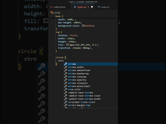Image resolution: width=166 pixels, height=124 pixels.
Task: Click wrench icon beside stroke-miterlimit
Action: tap(66, 86)
